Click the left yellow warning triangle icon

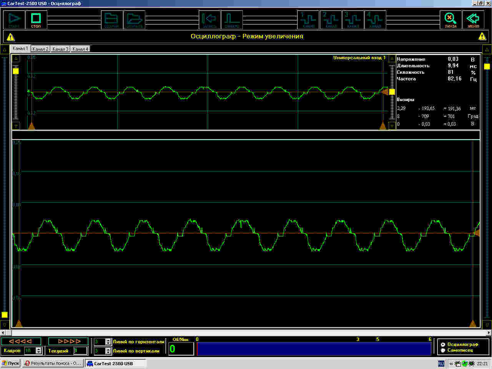[x=11, y=37]
